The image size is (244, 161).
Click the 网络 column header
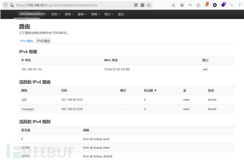pos(24,91)
